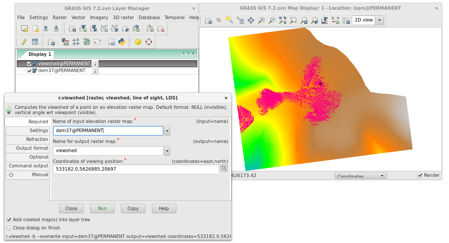Open the 2D view mode dropdown

[x=380, y=20]
